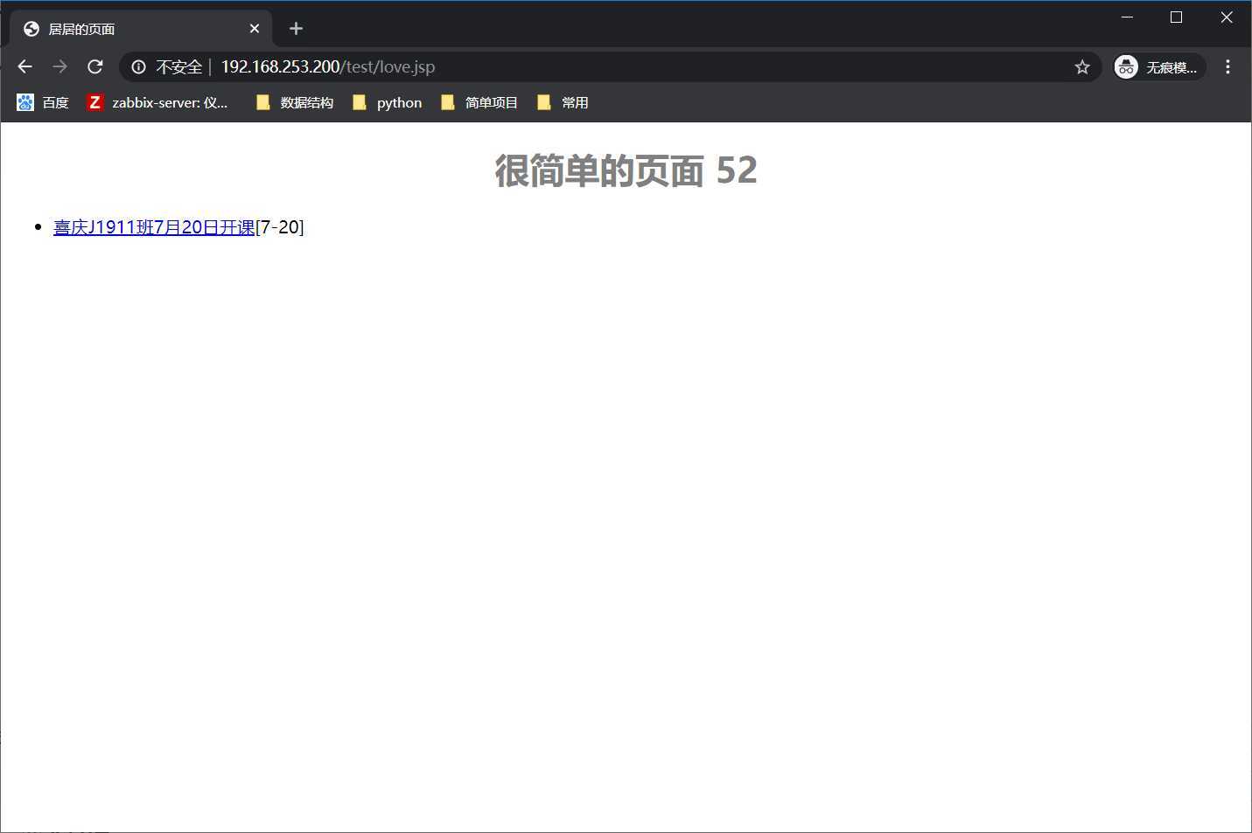Viewport: 1252px width, 833px height.
Task: Open the 简单项目 bookmarks folder
Action: click(479, 102)
